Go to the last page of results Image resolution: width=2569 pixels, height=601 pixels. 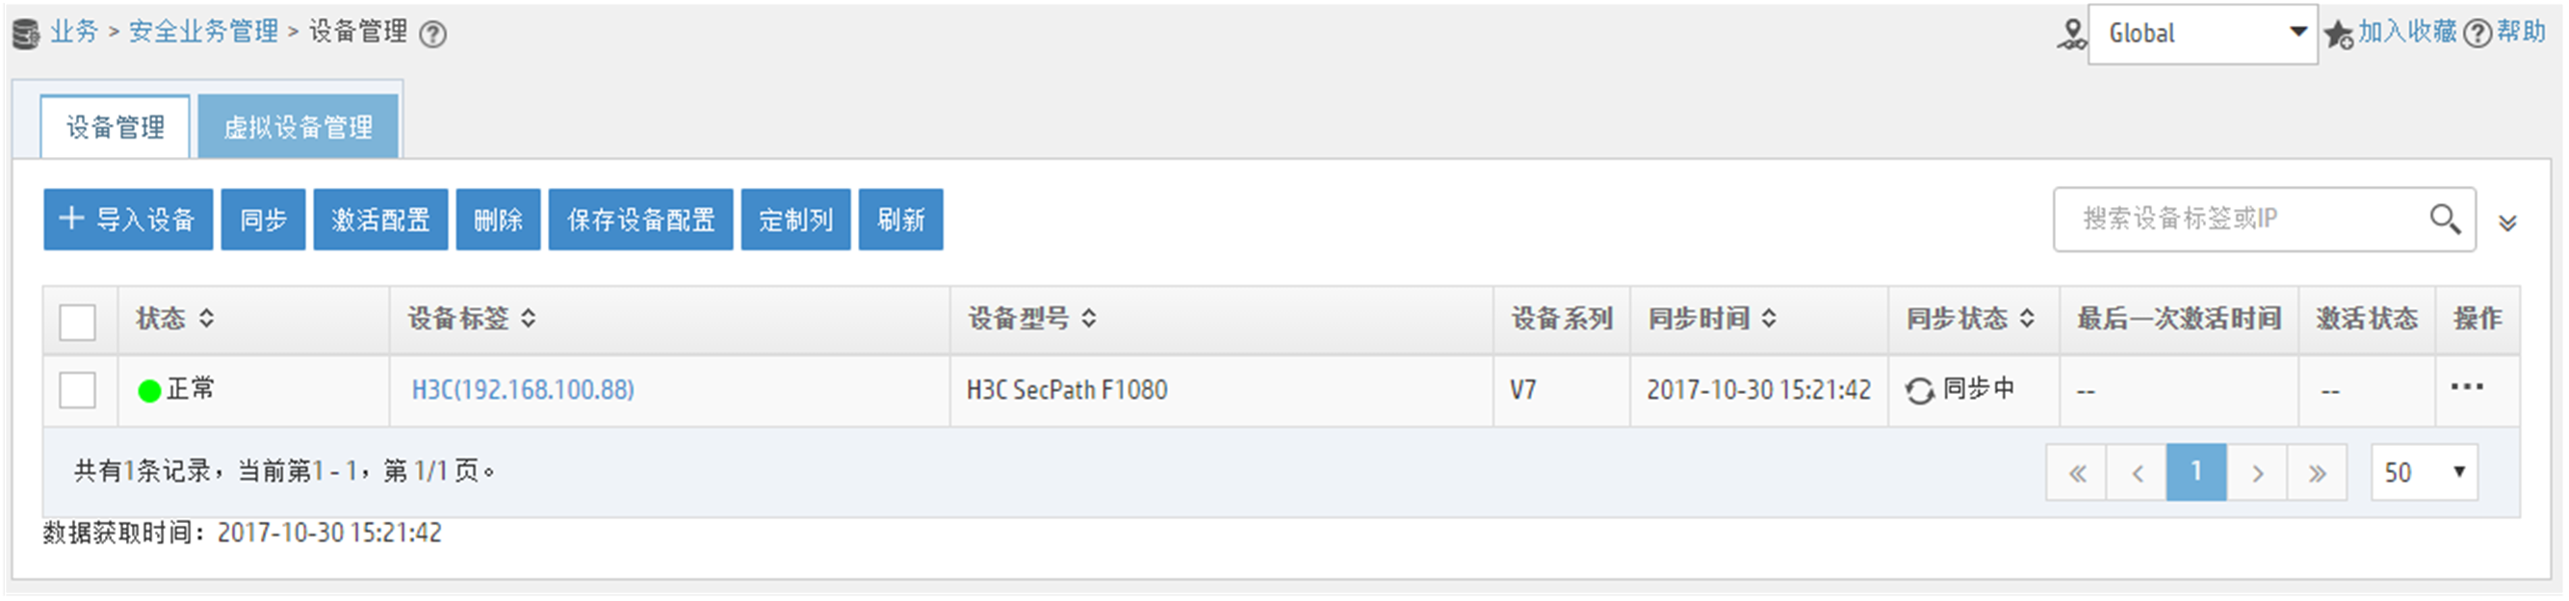click(x=2317, y=472)
